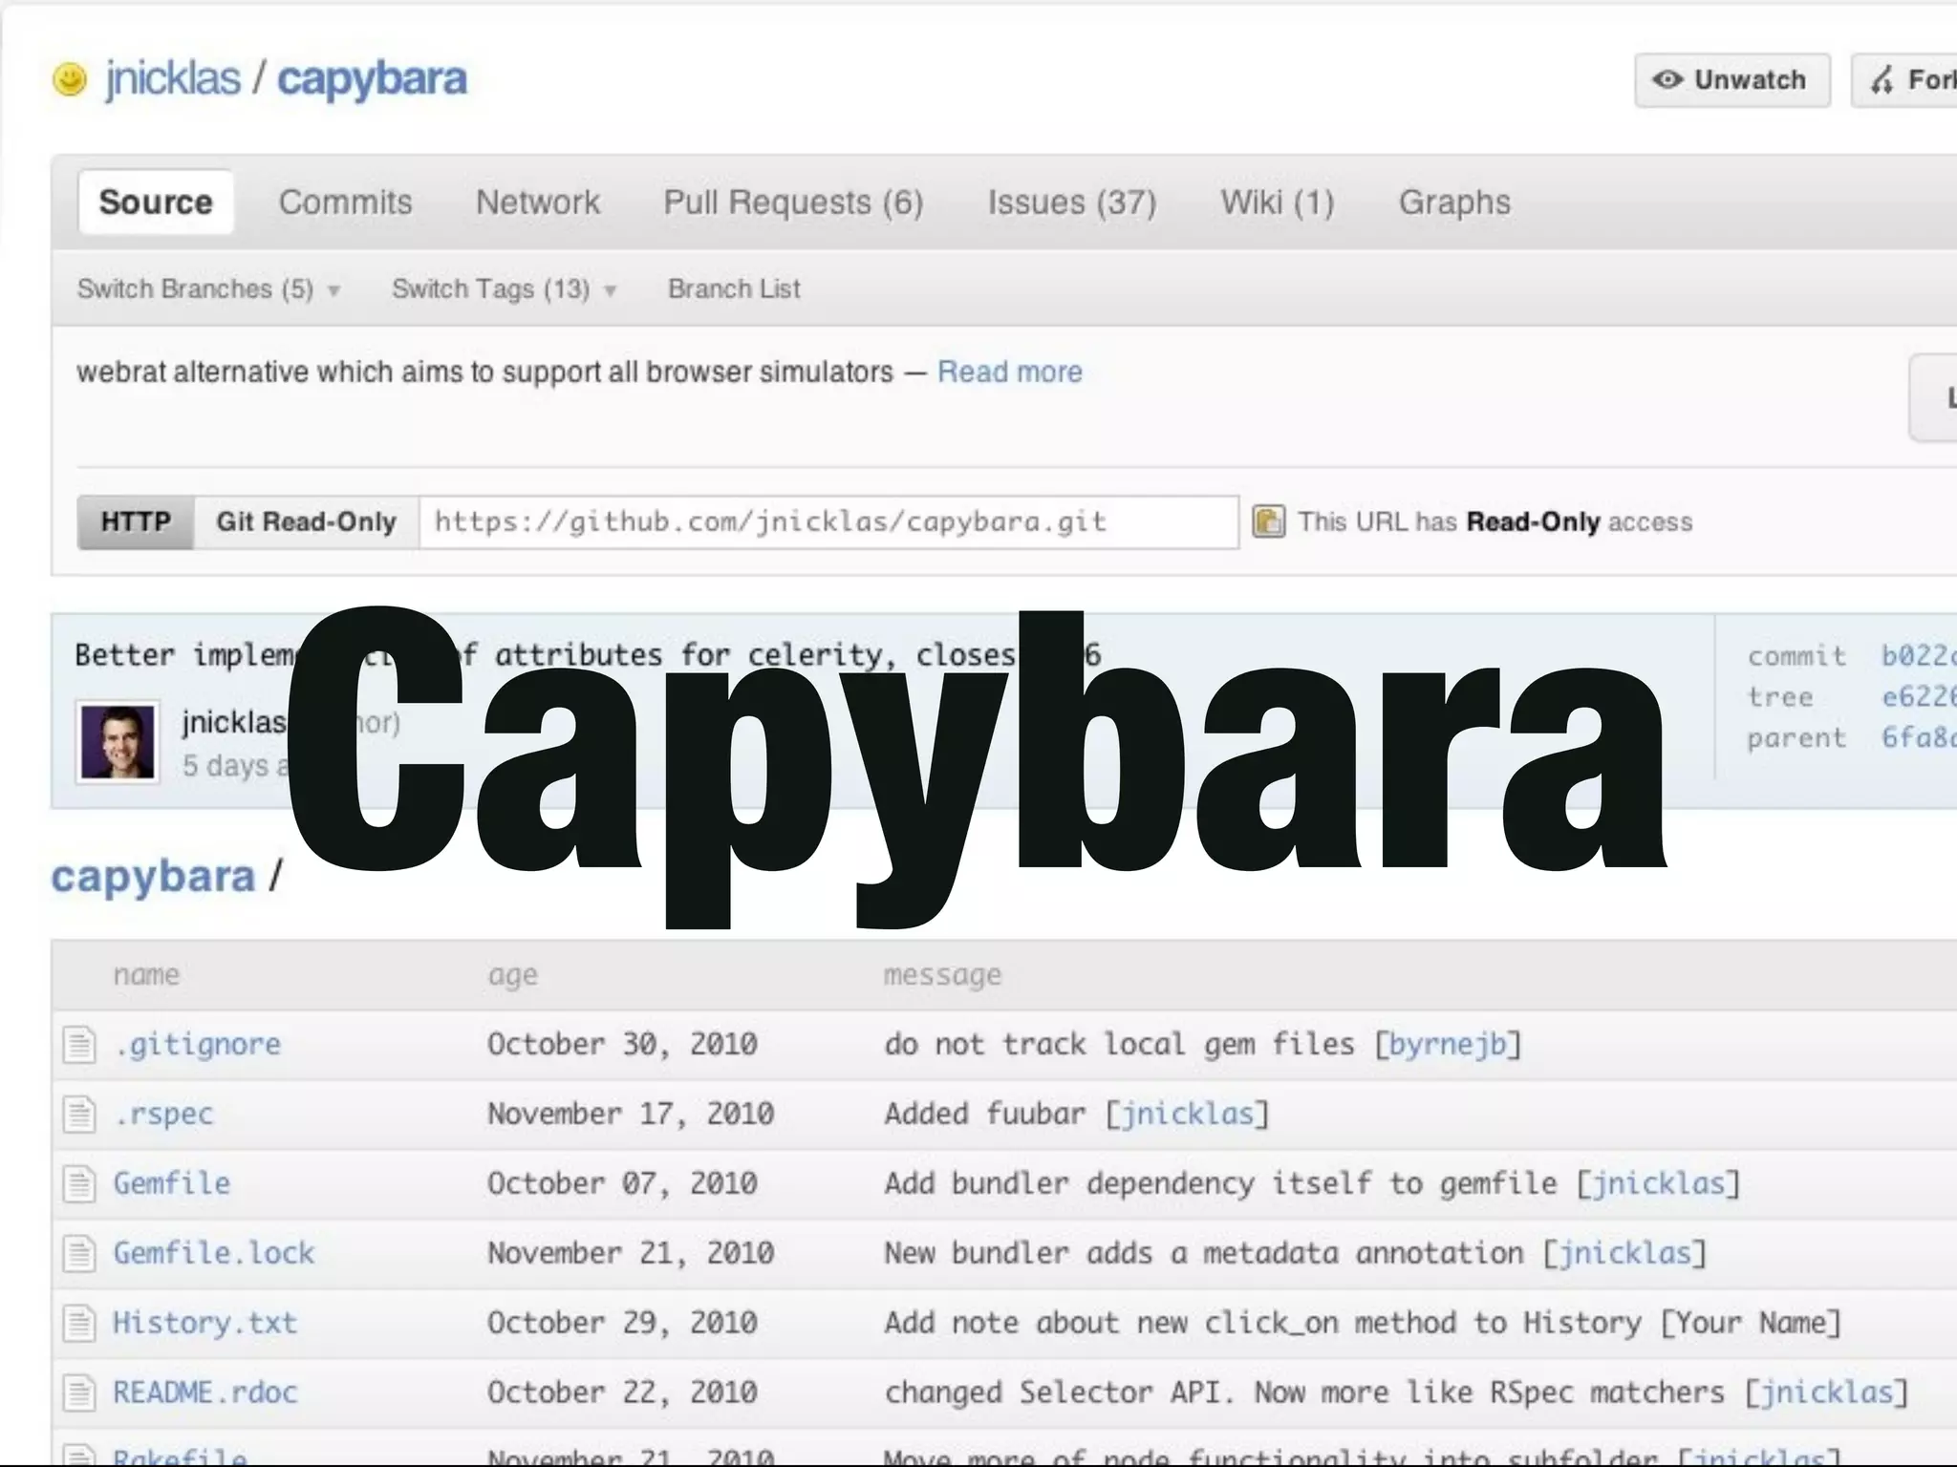Open the Gemfile file
1957x1467 pixels.
[x=171, y=1183]
